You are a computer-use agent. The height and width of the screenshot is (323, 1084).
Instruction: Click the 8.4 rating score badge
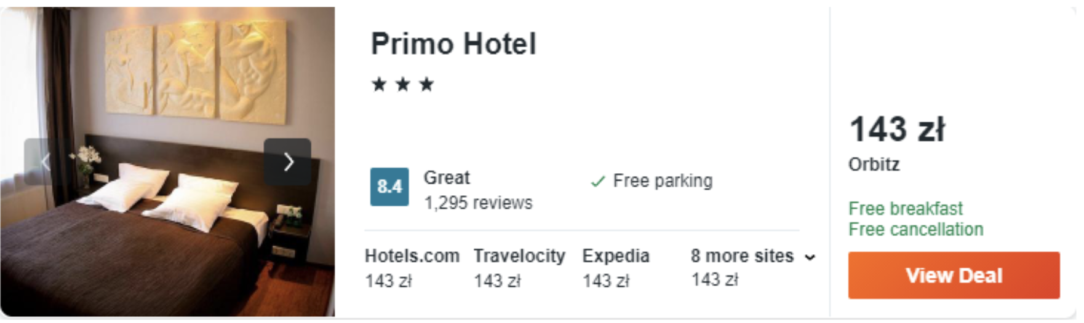[x=389, y=187]
